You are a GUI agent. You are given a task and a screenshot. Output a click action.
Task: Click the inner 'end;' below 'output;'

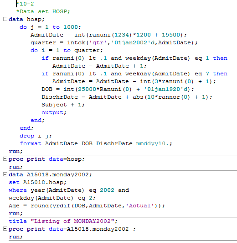pyautogui.click(x=37, y=120)
